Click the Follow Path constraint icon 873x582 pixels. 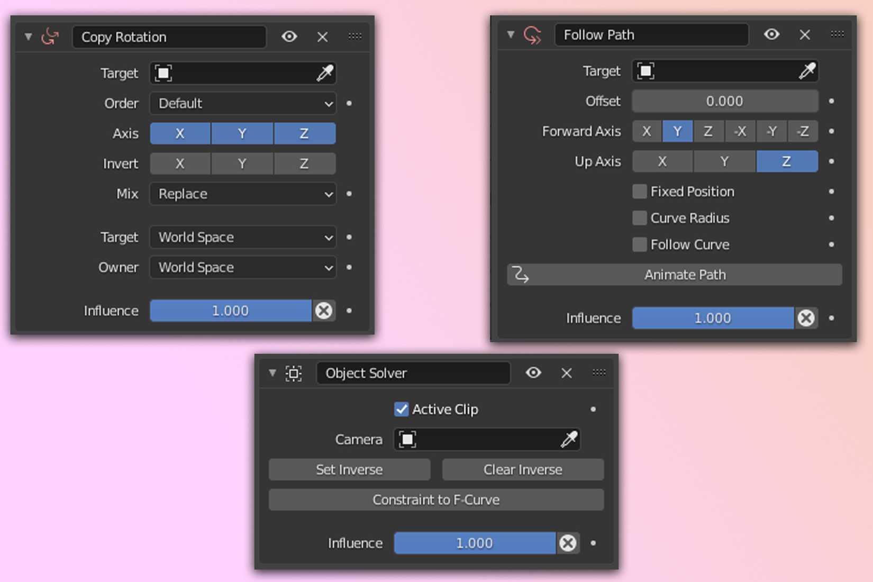[x=532, y=34]
